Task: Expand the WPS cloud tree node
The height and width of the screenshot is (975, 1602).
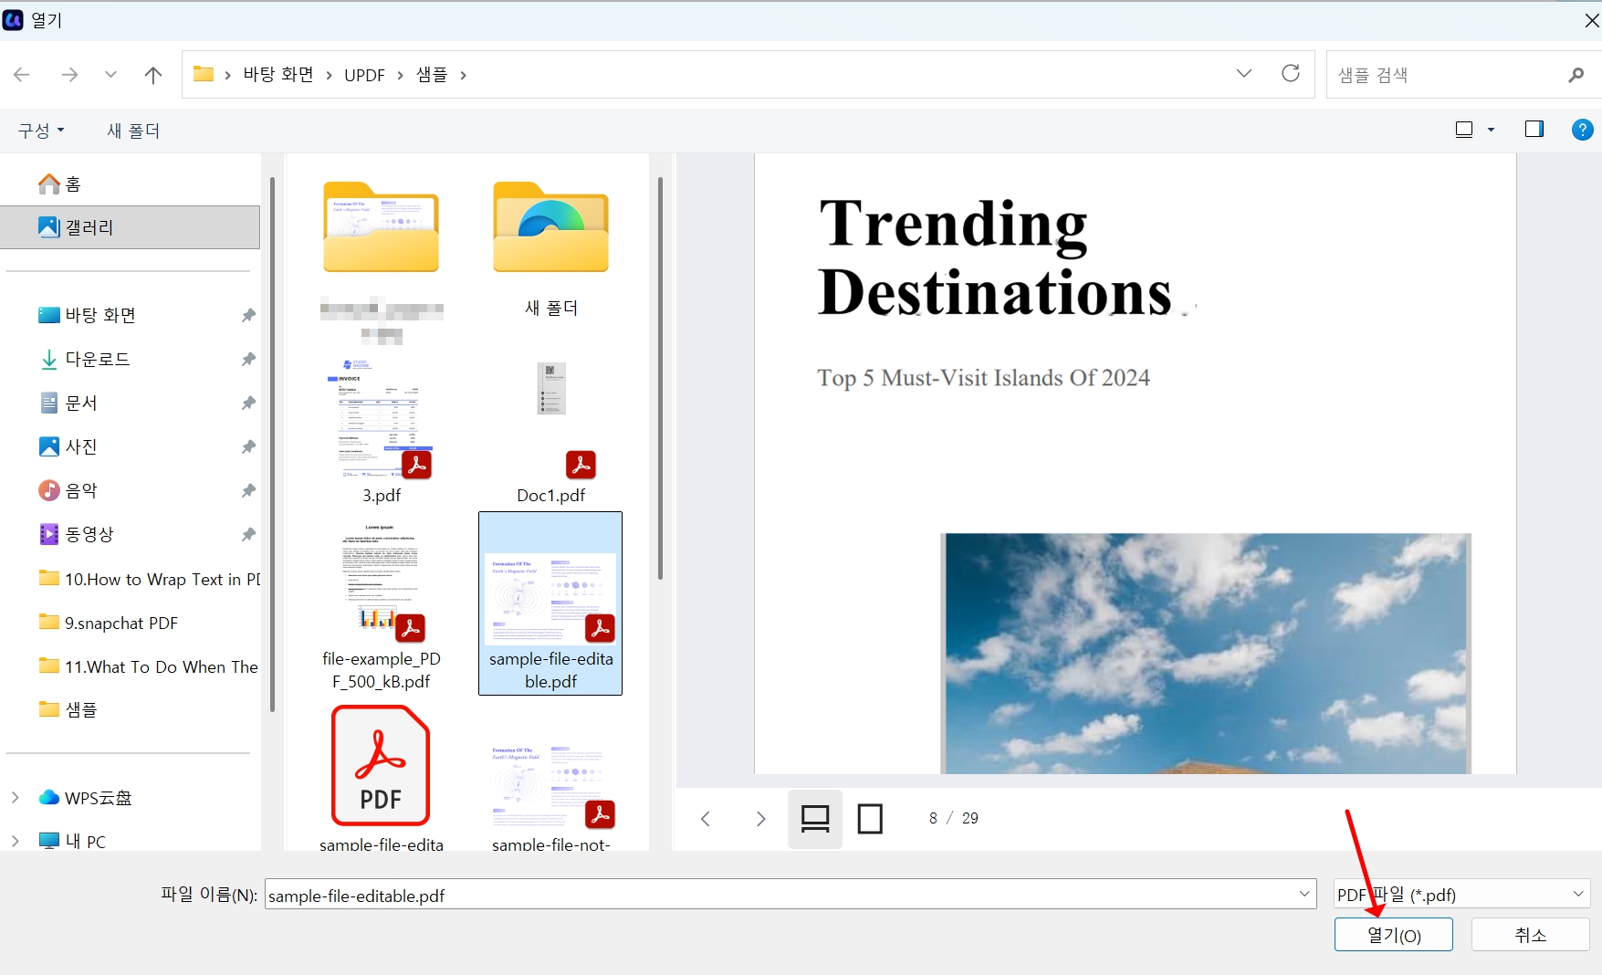Action: click(x=16, y=798)
